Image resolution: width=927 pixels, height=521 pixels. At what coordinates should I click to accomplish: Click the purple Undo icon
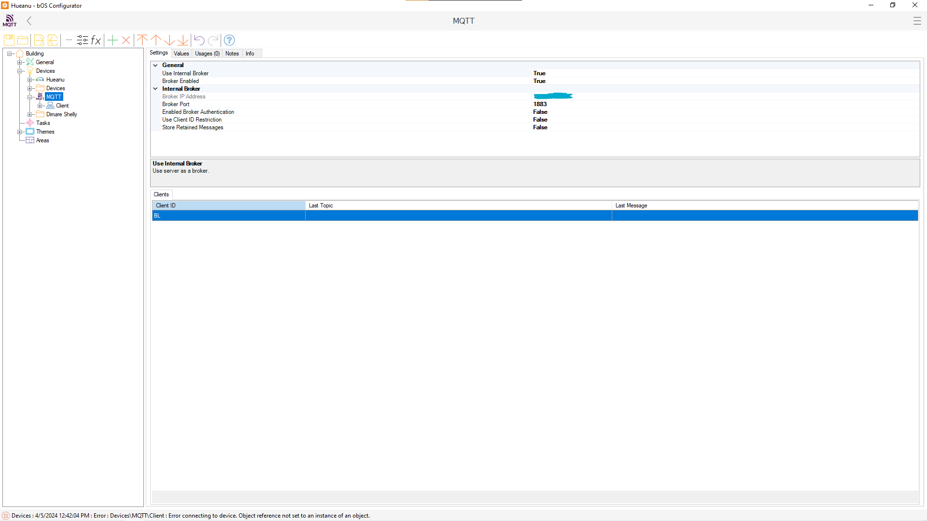click(199, 40)
